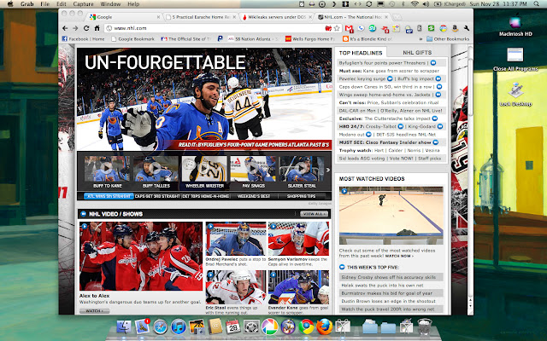The image size is (547, 341).
Task: Open the Byfuglien's four points power Thrashers headline
Action: tap(382, 63)
